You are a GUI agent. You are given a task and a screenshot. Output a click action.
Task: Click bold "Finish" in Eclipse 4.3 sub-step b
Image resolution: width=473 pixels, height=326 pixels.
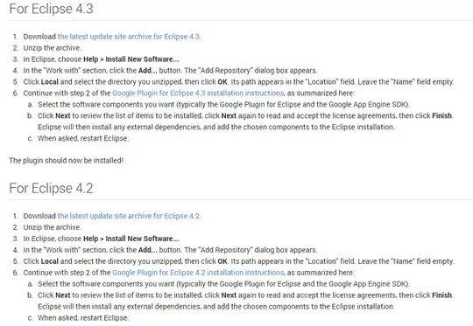pos(442,116)
